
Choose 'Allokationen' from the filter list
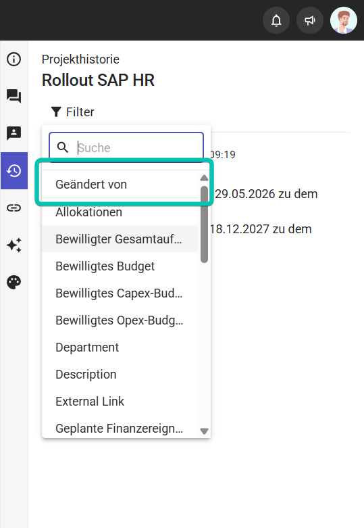point(120,212)
